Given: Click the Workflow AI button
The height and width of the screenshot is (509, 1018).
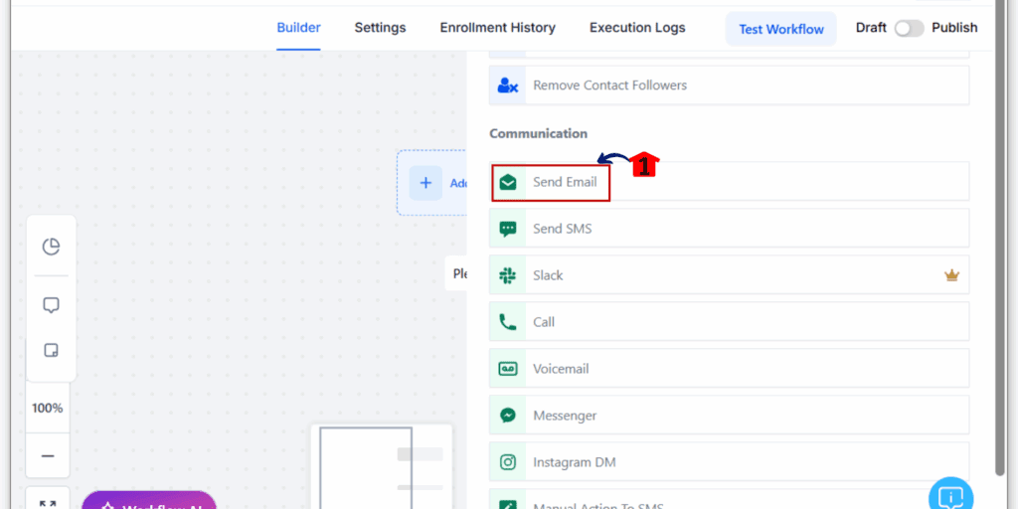Looking at the screenshot, I should click(x=149, y=502).
